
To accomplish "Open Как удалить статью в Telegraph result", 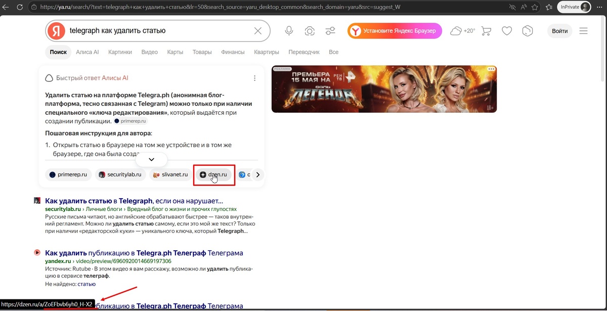I will coord(134,201).
